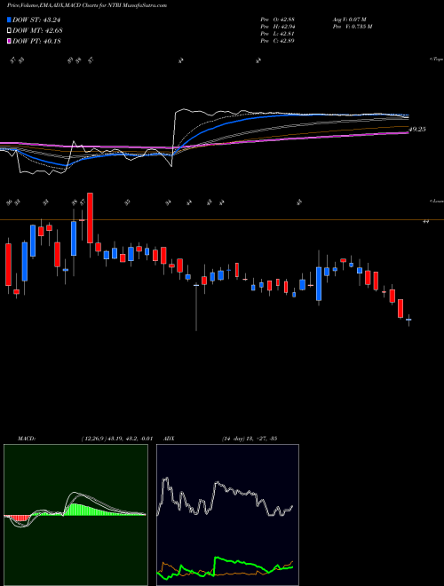The width and height of the screenshot is (444, 586).
Task: Click the white DOW MT legend swatch
Action: click(x=10, y=30)
